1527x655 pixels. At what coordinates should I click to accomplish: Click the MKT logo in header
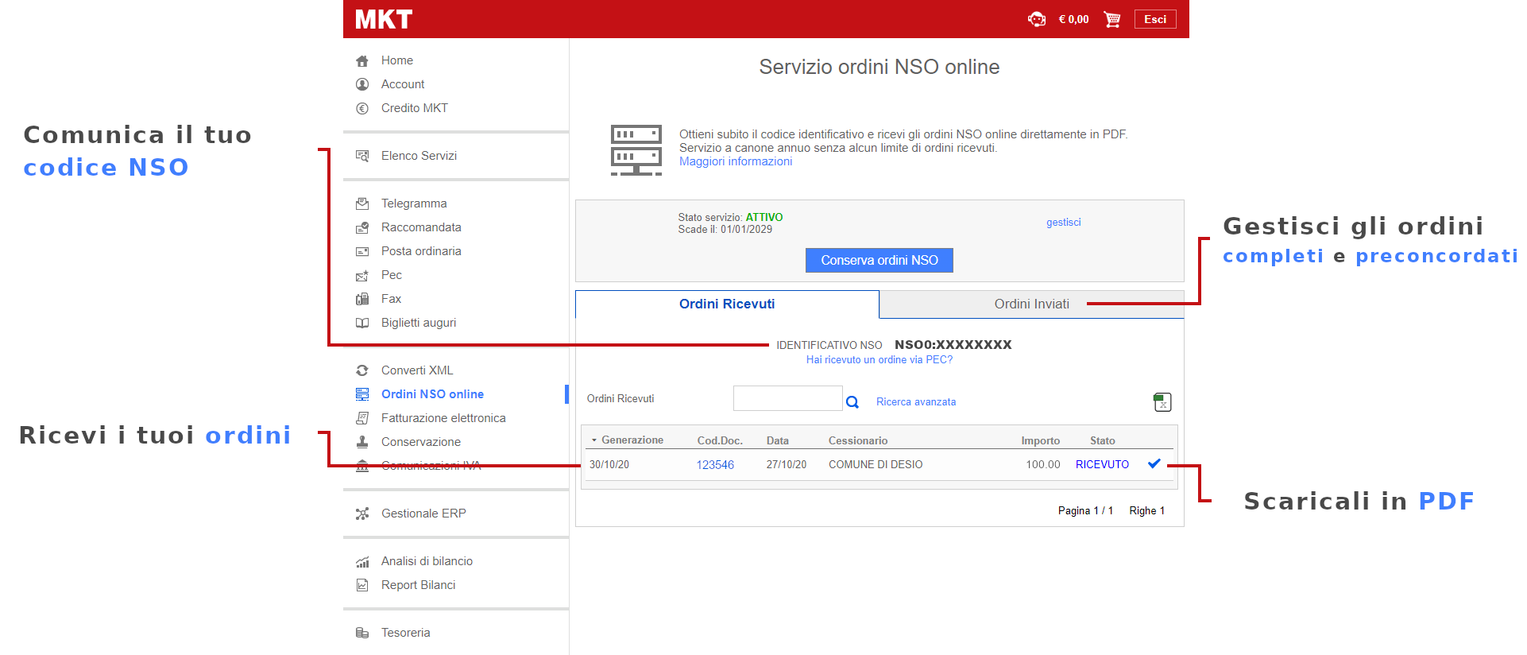384,19
